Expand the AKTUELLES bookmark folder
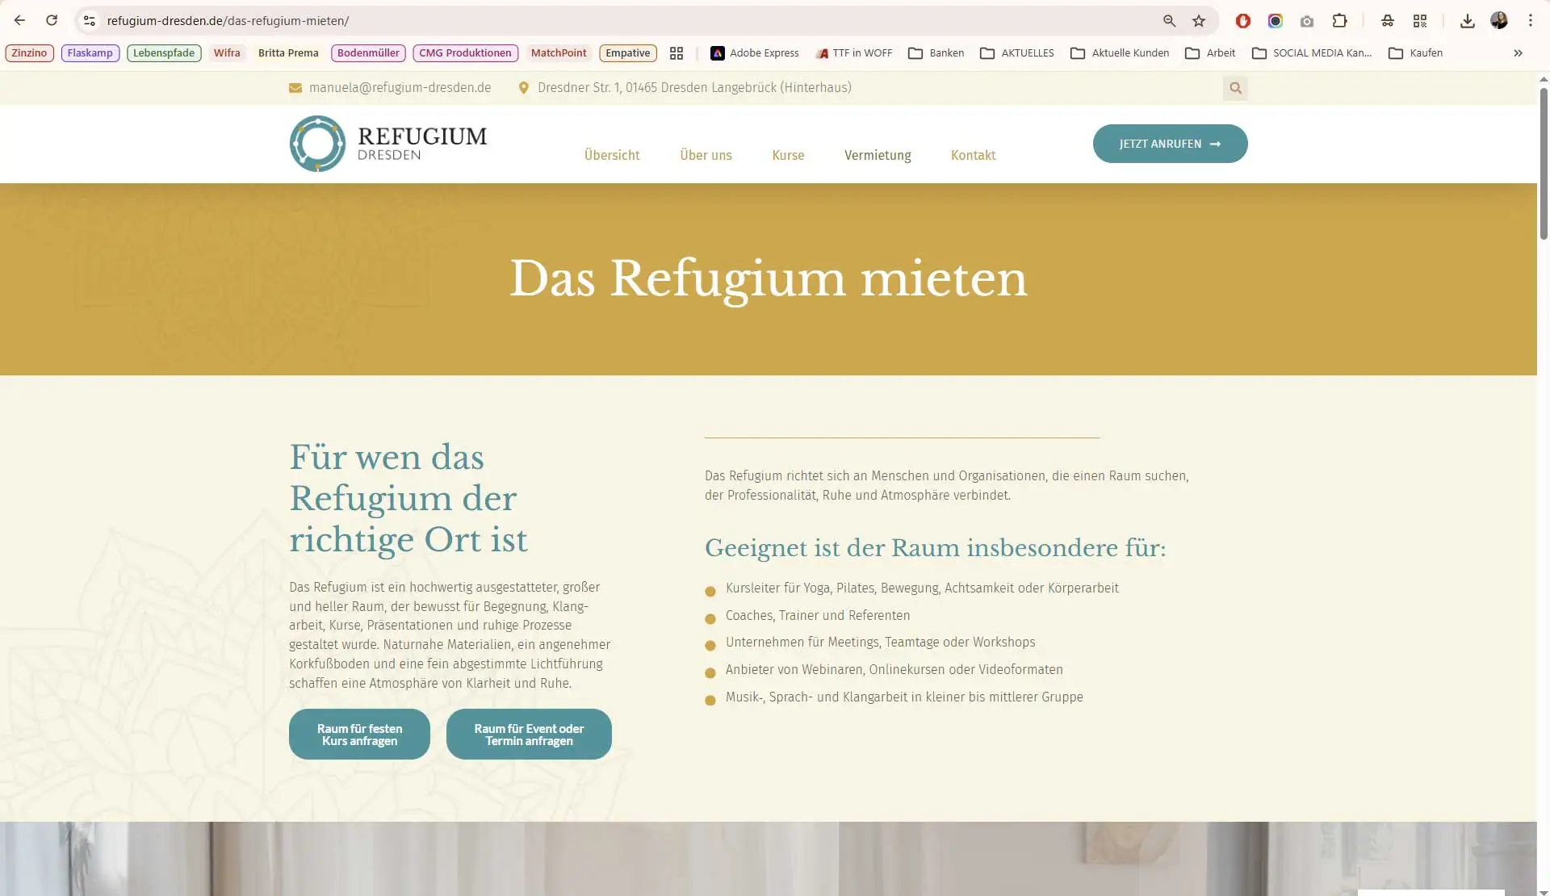Image resolution: width=1550 pixels, height=896 pixels. [1017, 53]
